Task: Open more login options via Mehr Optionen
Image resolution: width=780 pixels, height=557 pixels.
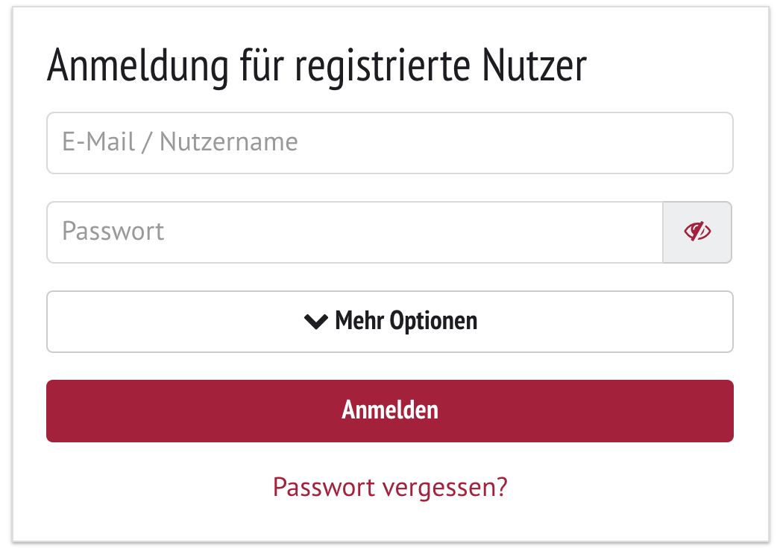Action: (390, 322)
